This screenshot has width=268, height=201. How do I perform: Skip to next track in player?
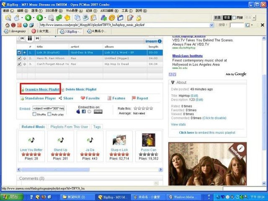click(x=38, y=38)
